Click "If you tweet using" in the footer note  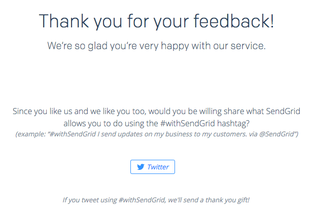[x=89, y=200]
